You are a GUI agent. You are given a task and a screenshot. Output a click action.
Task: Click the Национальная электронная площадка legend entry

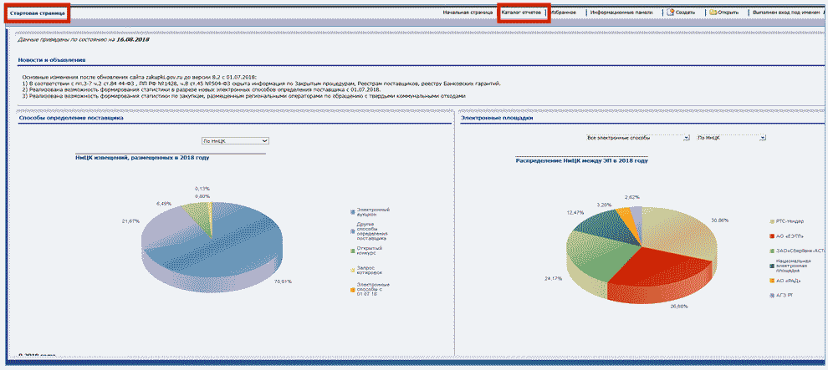coord(789,266)
